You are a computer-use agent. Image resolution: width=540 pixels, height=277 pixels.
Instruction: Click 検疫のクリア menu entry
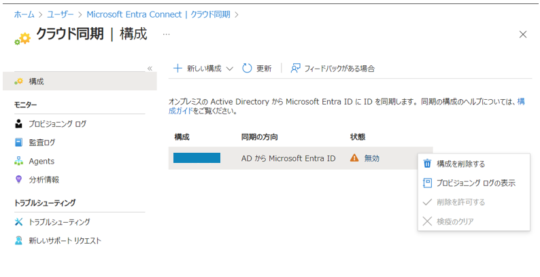[x=473, y=221]
